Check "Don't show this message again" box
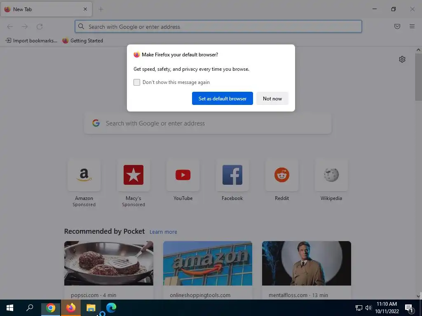Screen dimensions: 422x316 [137, 82]
